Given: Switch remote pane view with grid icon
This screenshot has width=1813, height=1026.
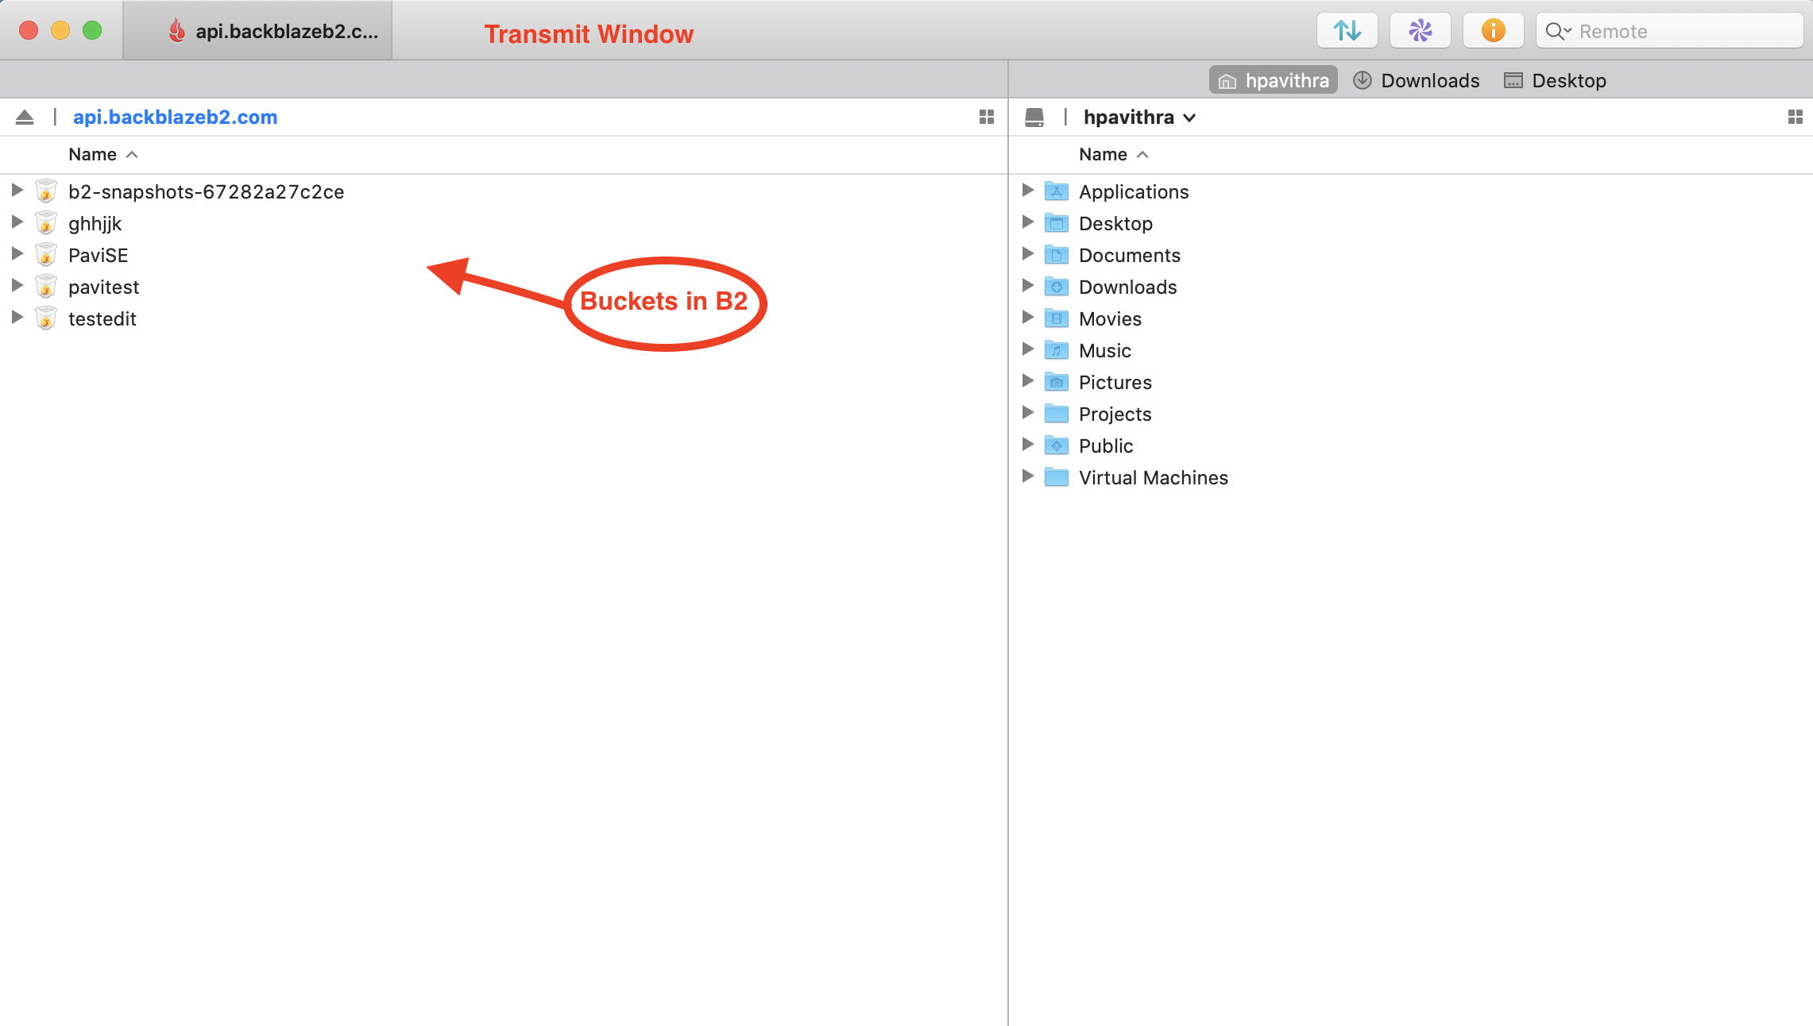Looking at the screenshot, I should point(987,118).
